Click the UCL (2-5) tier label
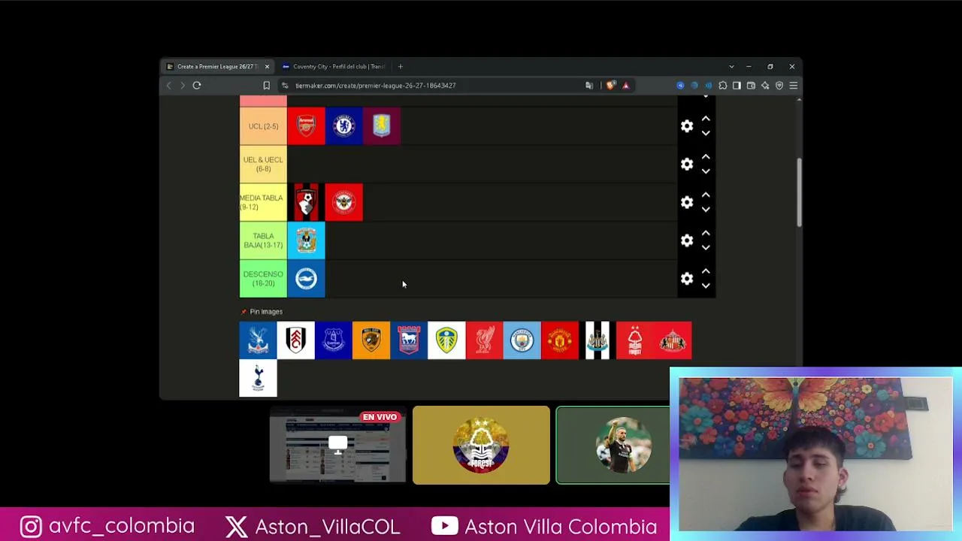 click(x=263, y=126)
